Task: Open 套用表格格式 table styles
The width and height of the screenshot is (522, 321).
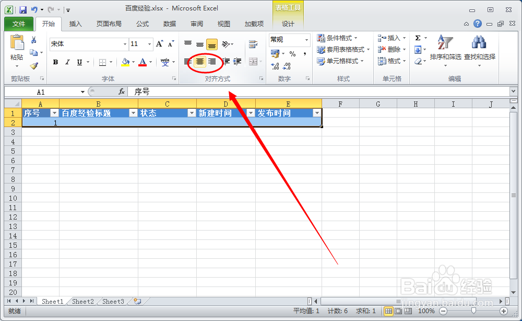Action: (x=343, y=50)
